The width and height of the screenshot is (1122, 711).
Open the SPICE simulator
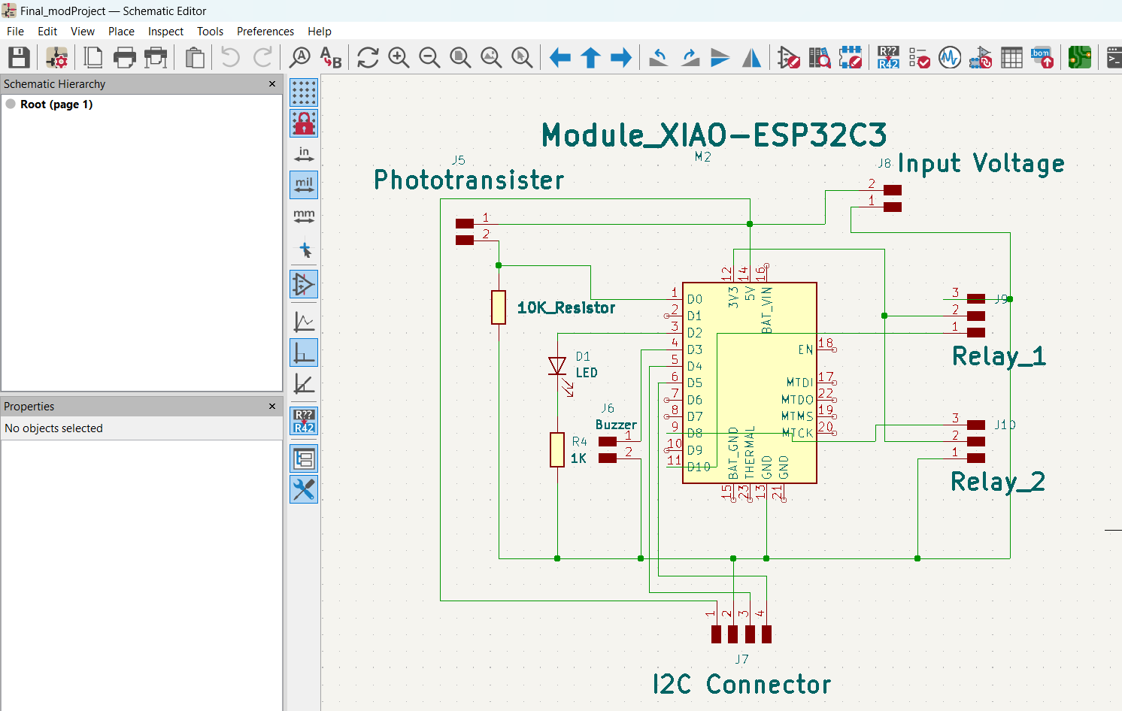pyautogui.click(x=950, y=57)
